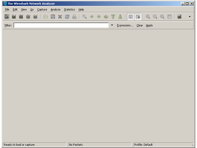
Task: Open the Help menu
Action: (x=81, y=9)
